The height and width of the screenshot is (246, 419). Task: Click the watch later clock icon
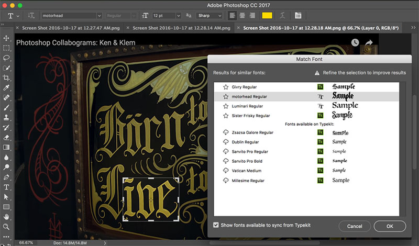click(355, 42)
